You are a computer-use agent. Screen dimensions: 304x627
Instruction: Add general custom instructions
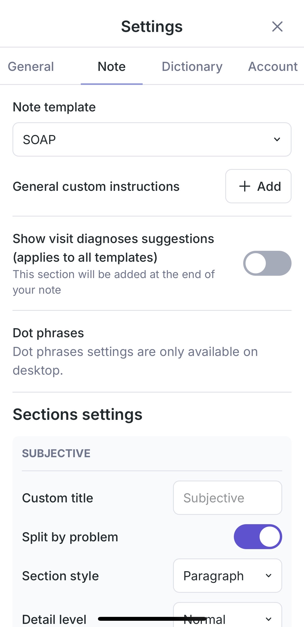[x=258, y=186]
